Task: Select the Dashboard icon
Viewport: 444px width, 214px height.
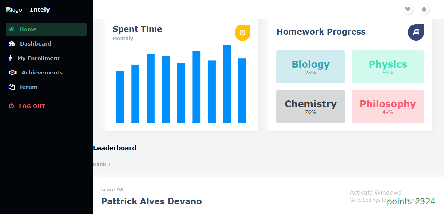Action: (x=12, y=43)
